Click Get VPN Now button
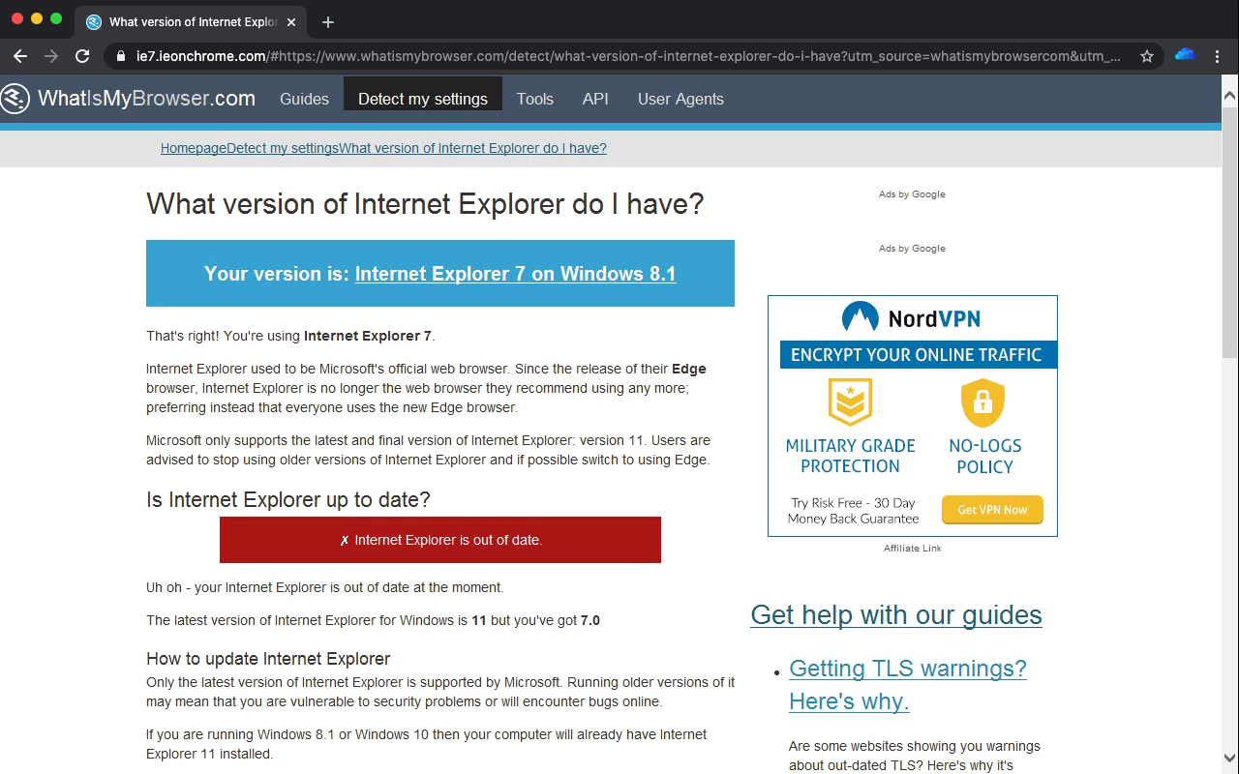The height and width of the screenshot is (774, 1239). point(992,510)
